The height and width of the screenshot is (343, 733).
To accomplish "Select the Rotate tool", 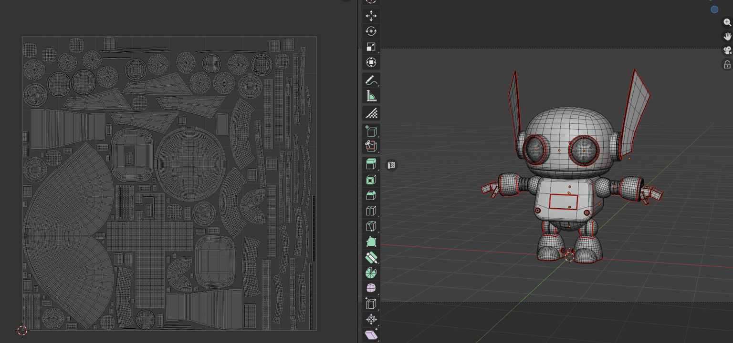I will [x=371, y=31].
